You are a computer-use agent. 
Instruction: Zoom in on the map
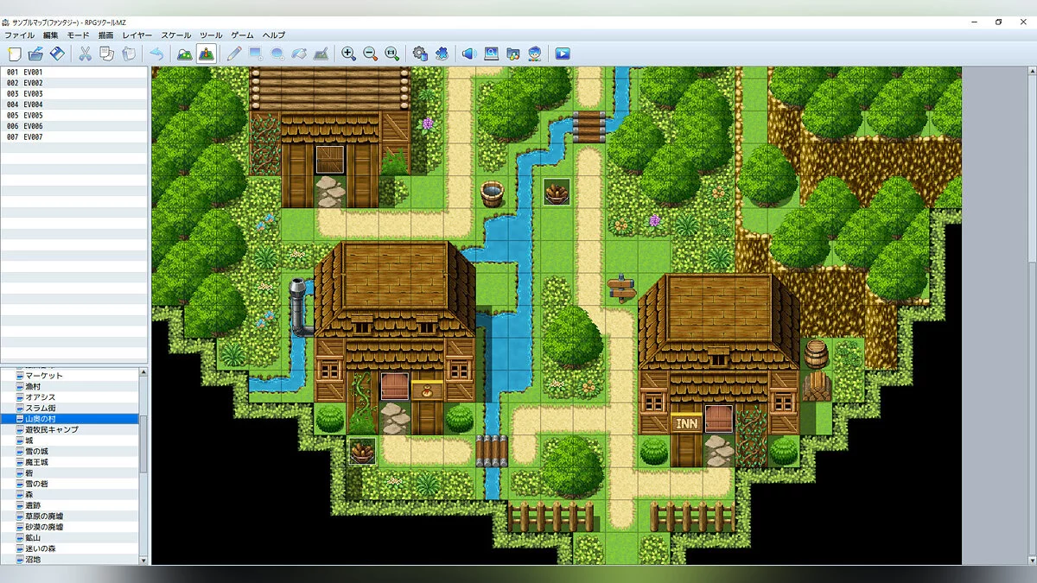click(348, 54)
